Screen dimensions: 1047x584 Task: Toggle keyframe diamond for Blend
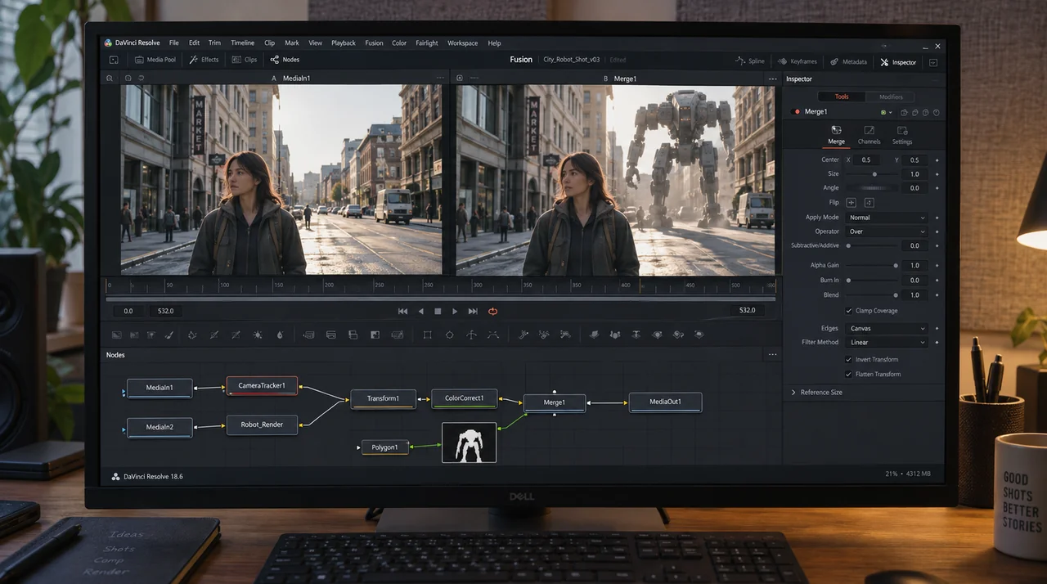(x=937, y=294)
